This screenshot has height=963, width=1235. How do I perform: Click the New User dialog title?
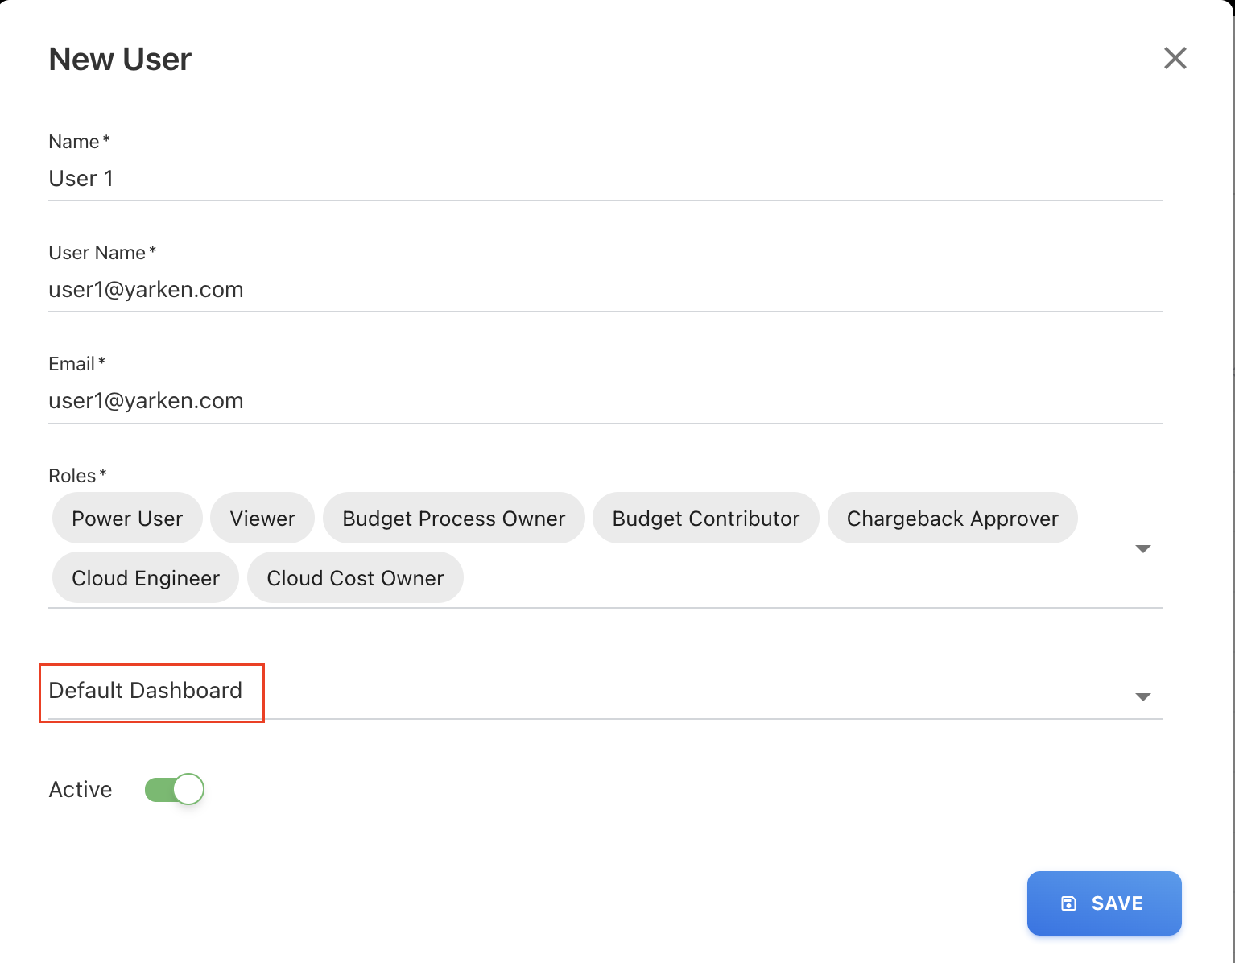pyautogui.click(x=120, y=60)
